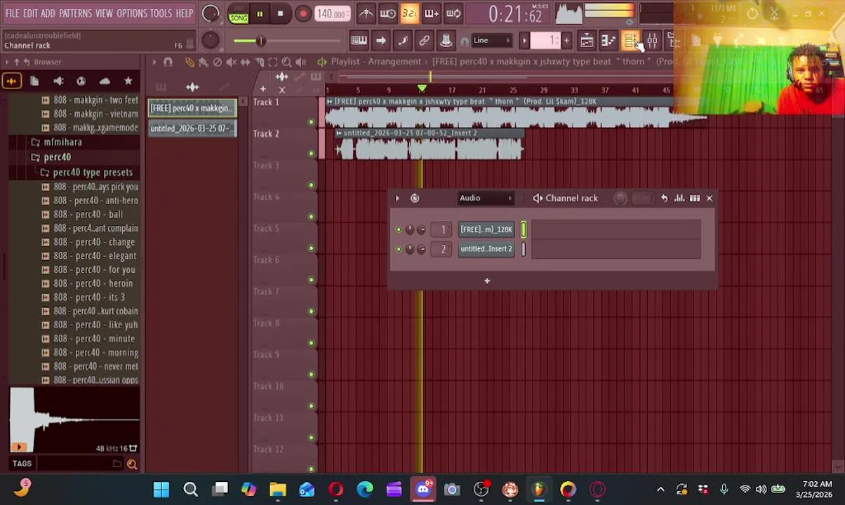Open the piano roll view icon

click(x=608, y=41)
